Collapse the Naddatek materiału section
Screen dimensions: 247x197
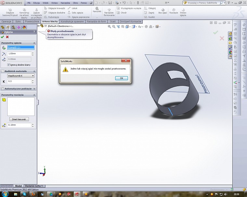coord(34,71)
